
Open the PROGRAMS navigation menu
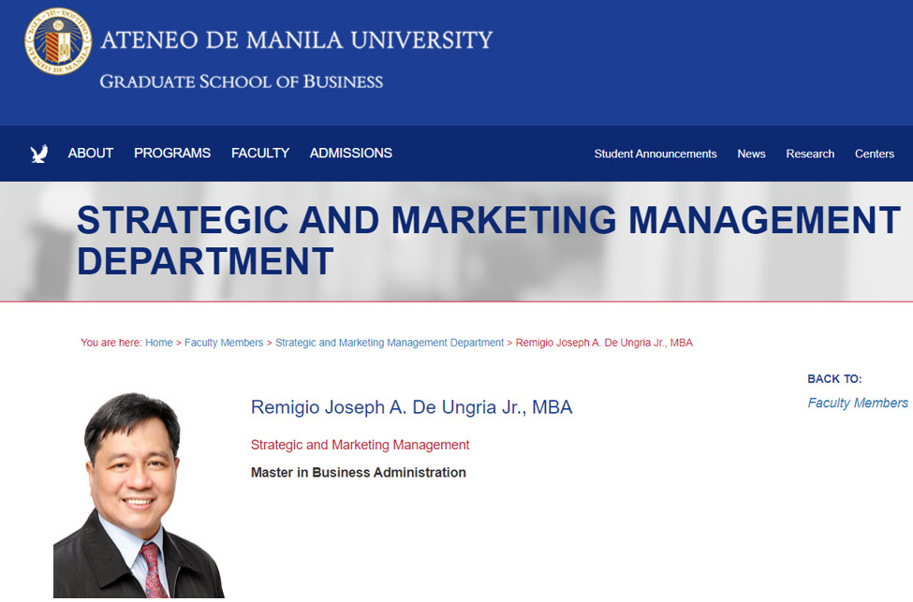[172, 154]
